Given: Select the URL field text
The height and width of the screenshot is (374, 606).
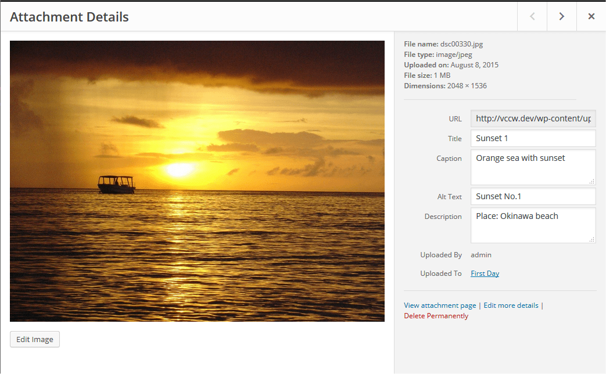Looking at the screenshot, I should point(533,118).
